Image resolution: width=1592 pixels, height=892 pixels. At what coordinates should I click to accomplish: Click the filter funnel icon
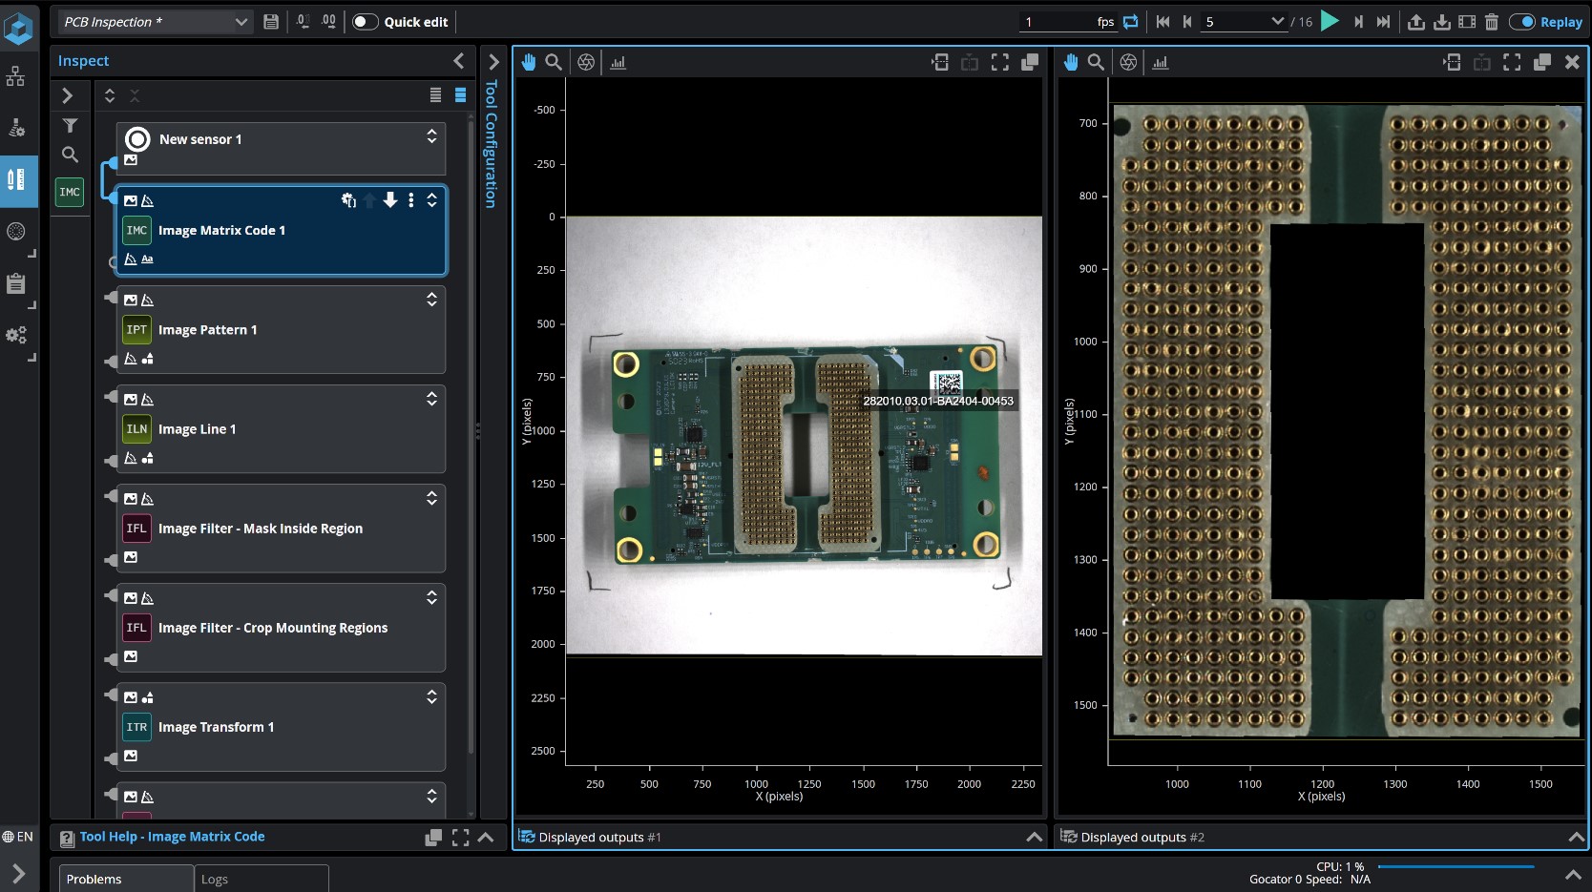pyautogui.click(x=70, y=125)
